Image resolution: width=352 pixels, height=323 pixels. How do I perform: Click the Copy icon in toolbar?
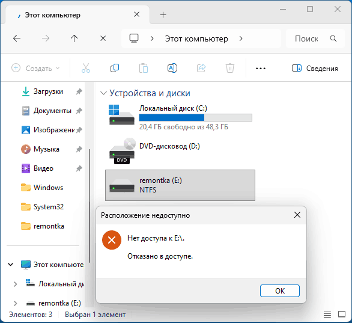(x=115, y=68)
